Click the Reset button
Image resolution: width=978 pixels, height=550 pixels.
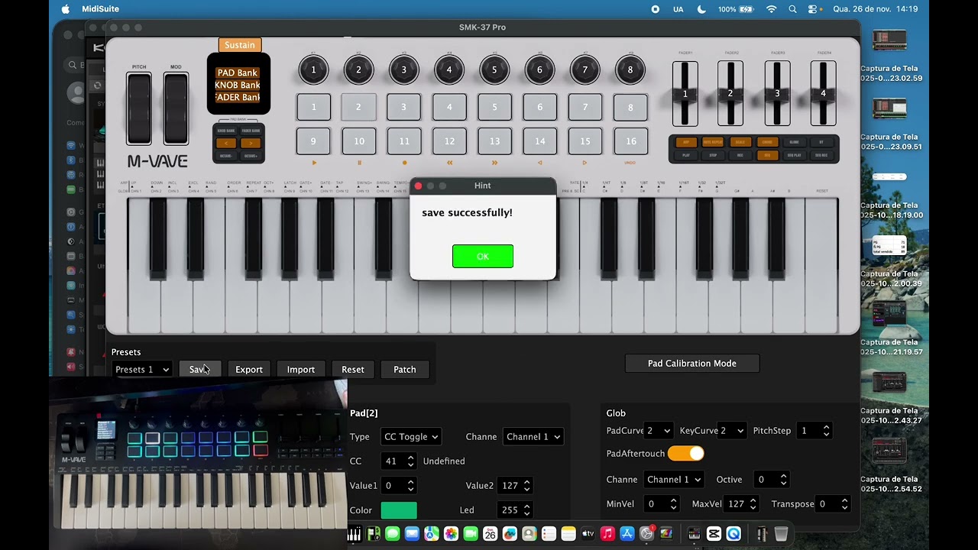click(353, 370)
